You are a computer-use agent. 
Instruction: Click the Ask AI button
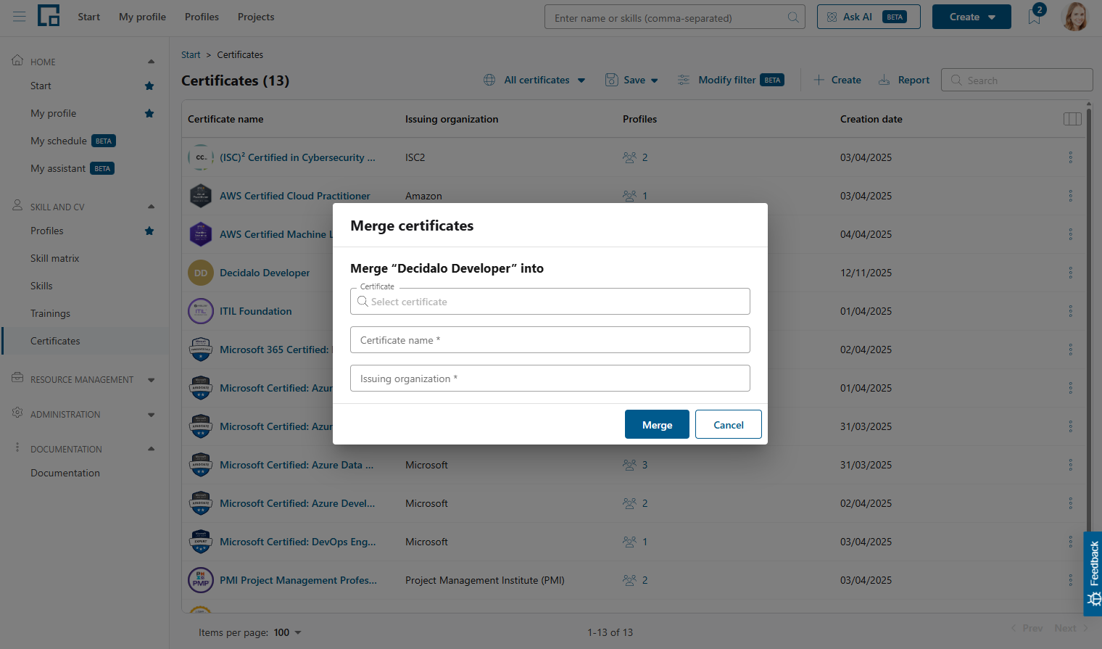(x=869, y=17)
